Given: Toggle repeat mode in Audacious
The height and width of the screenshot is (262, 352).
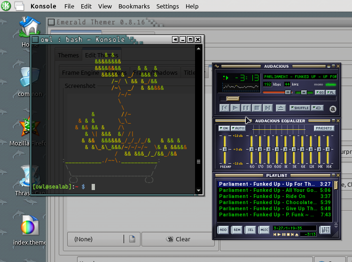Looking at the screenshot, I should point(317,108).
